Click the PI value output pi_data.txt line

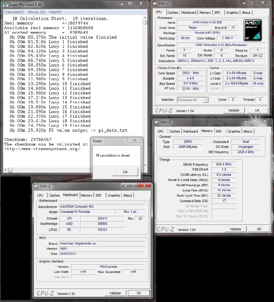pyautogui.click(x=68, y=131)
